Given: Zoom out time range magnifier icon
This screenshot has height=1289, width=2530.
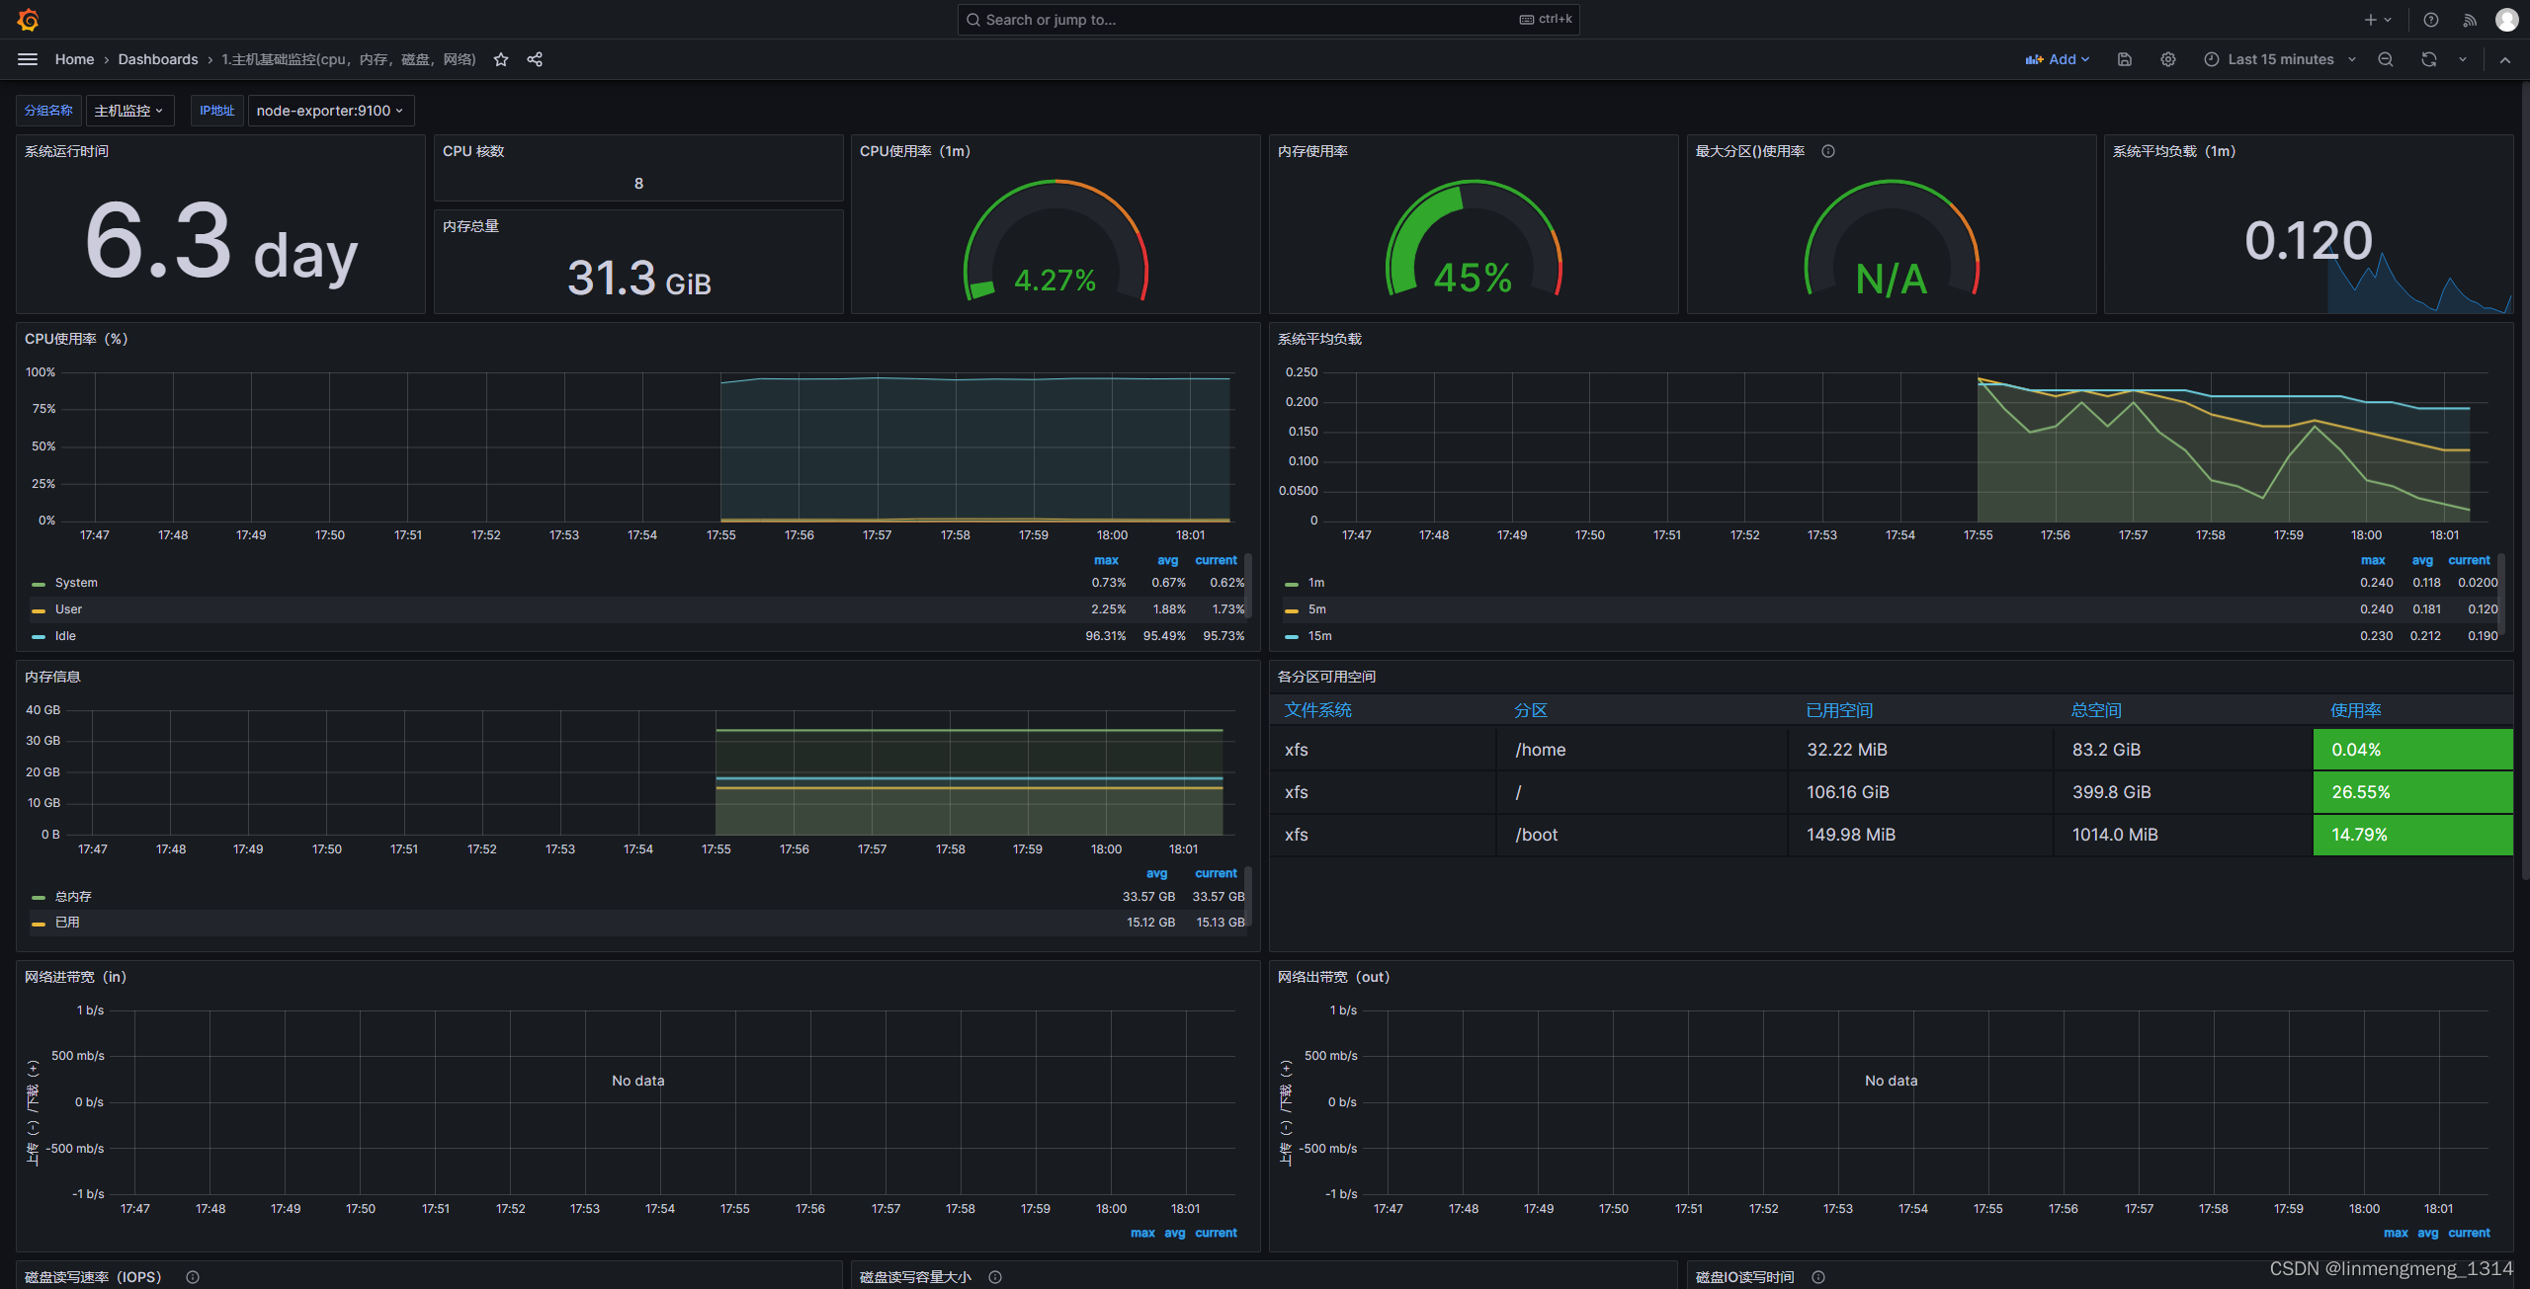Looking at the screenshot, I should point(2386,59).
